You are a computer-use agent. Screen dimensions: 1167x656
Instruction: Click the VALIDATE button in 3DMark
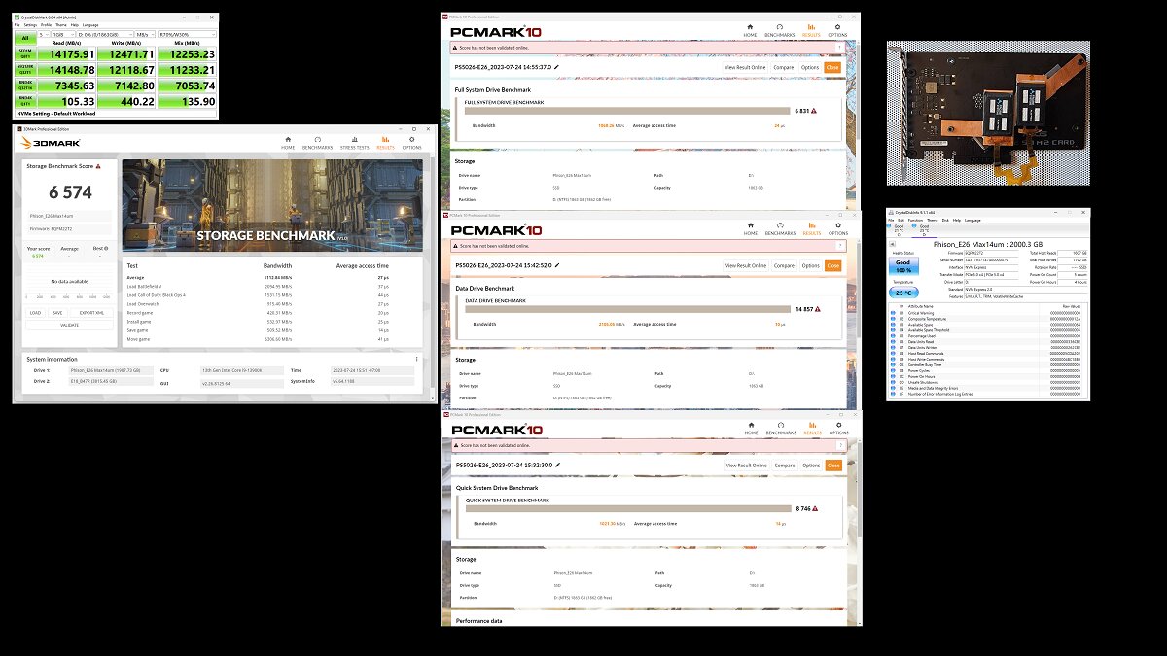tap(69, 325)
